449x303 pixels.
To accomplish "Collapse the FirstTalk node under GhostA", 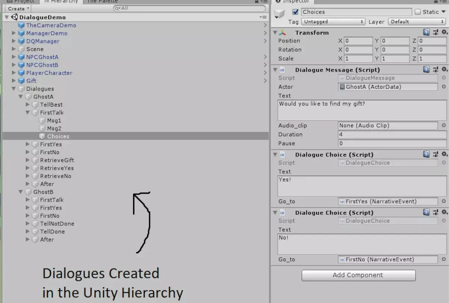I will coord(28,113).
